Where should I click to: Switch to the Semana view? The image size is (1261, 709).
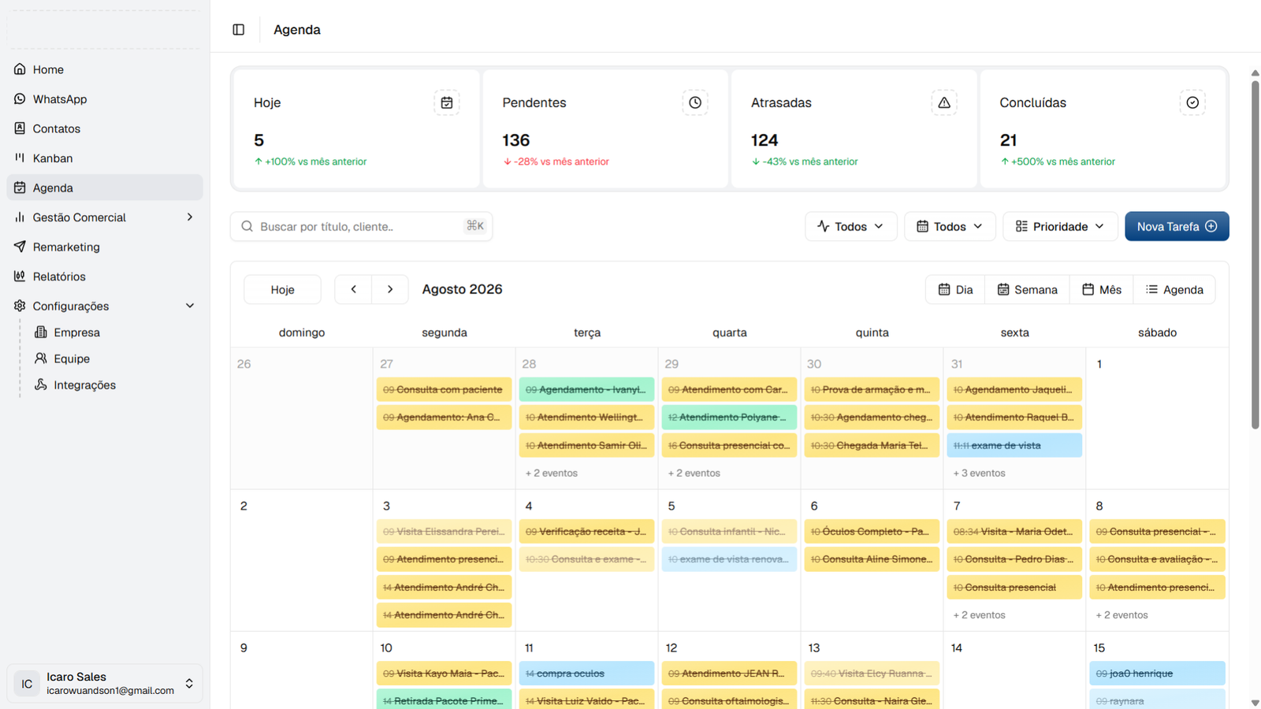click(x=1027, y=290)
